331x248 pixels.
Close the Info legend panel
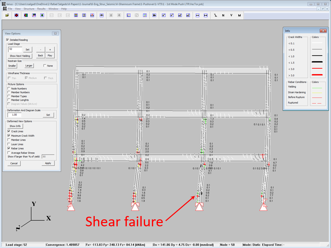tap(323, 31)
